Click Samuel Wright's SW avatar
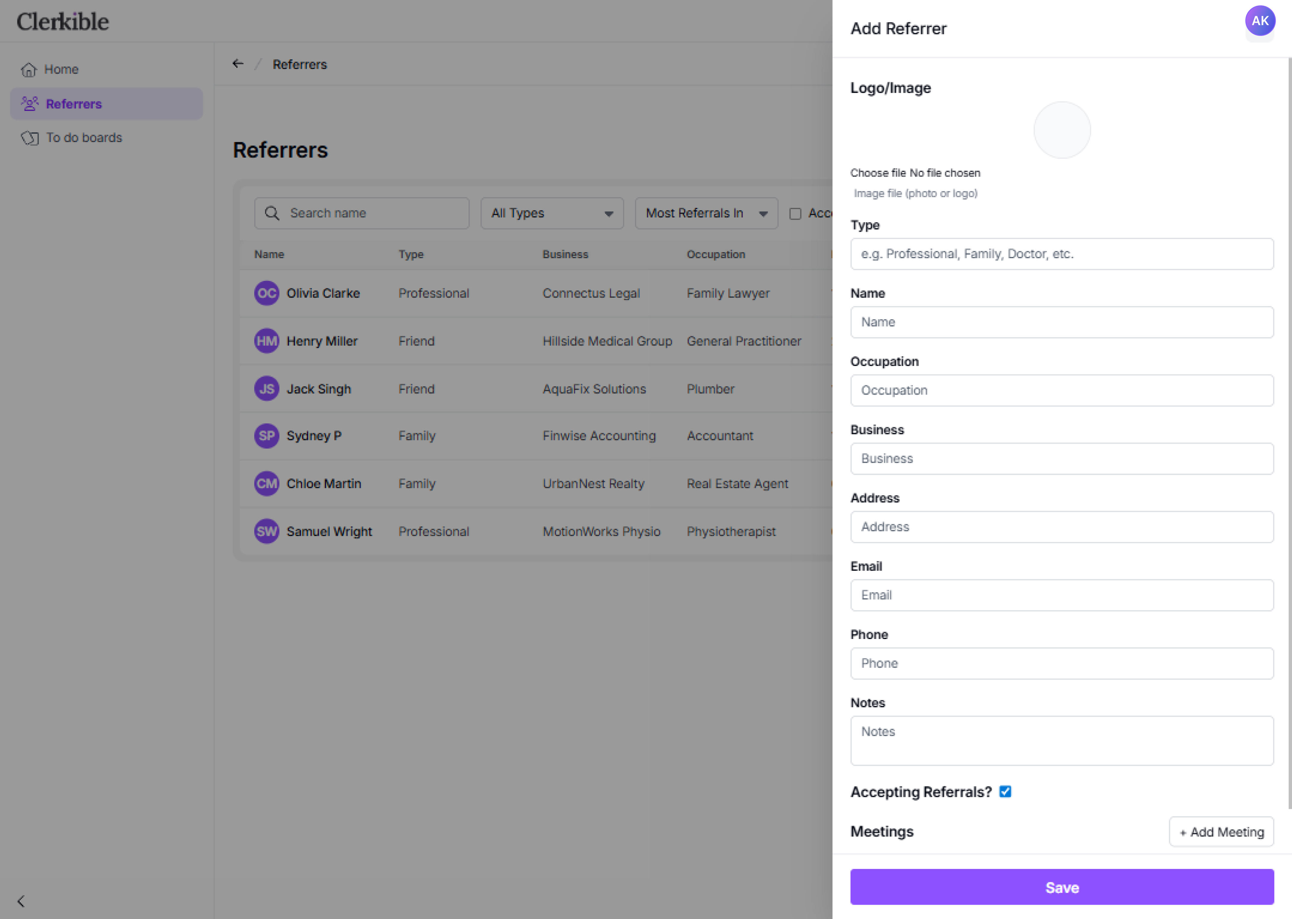This screenshot has width=1292, height=919. point(266,531)
